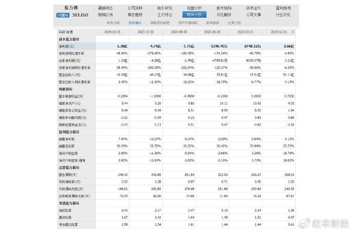Click the 营业总收入(元) row label
Screen dimensions: 352x232
point(69,75)
